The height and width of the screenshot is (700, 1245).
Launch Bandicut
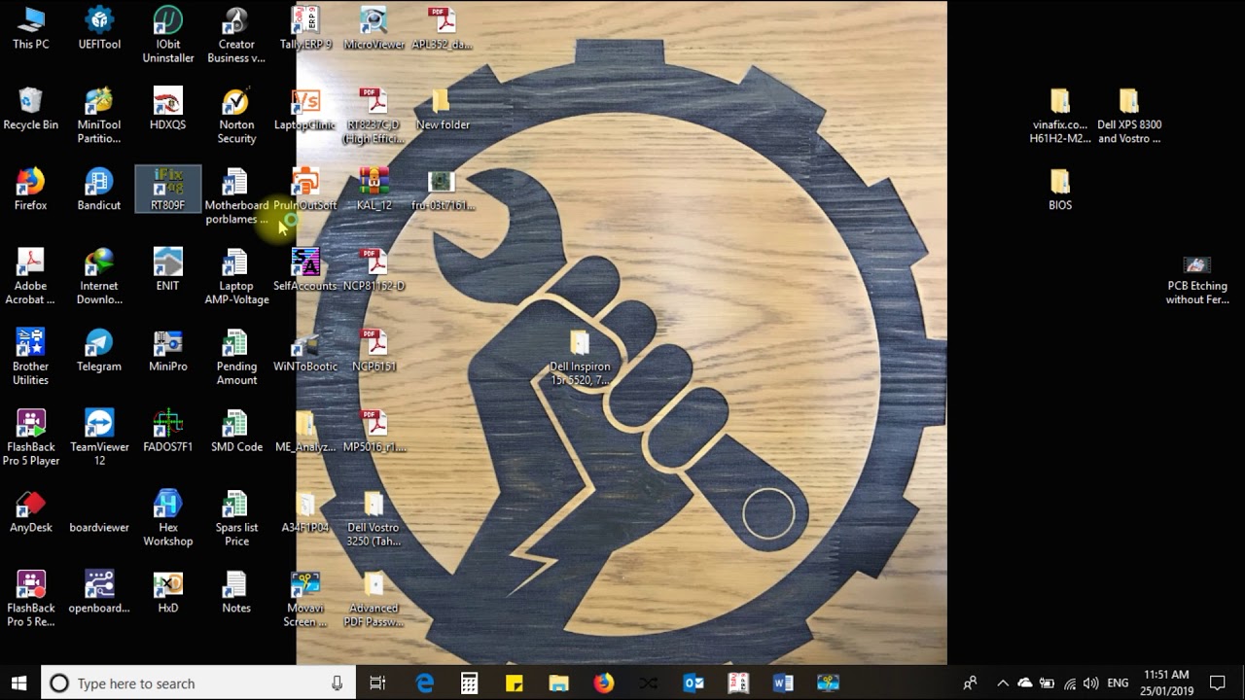click(x=99, y=190)
